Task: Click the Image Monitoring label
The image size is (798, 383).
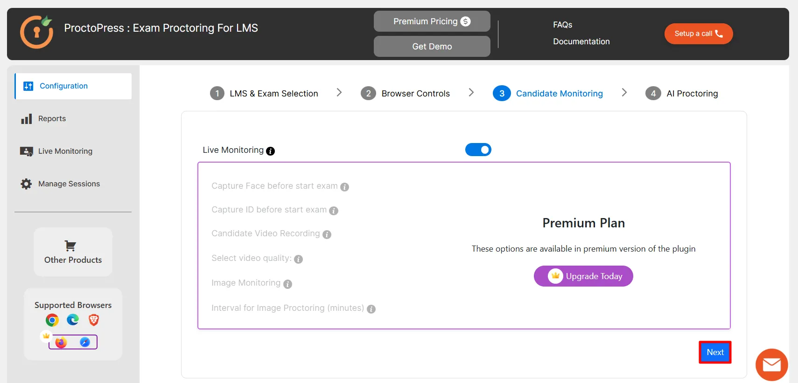Action: [x=246, y=283]
